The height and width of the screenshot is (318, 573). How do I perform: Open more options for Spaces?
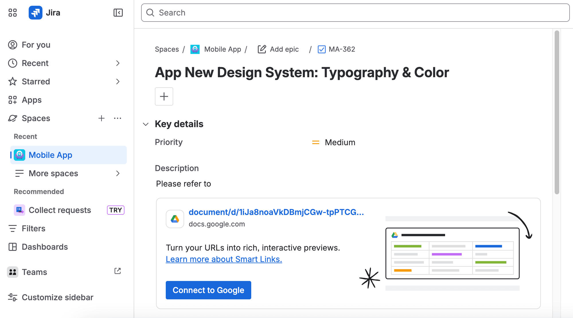(118, 118)
